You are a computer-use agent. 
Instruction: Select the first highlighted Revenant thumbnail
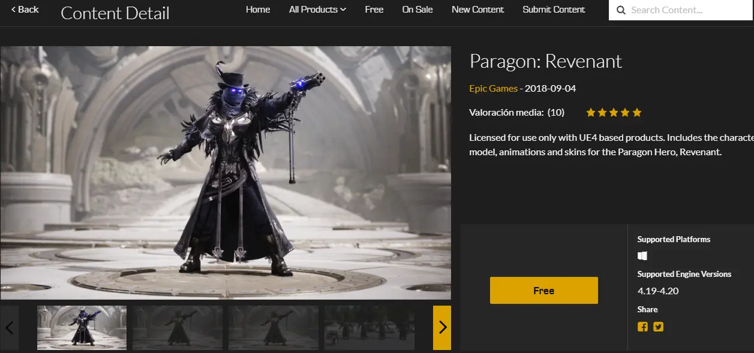tap(82, 328)
